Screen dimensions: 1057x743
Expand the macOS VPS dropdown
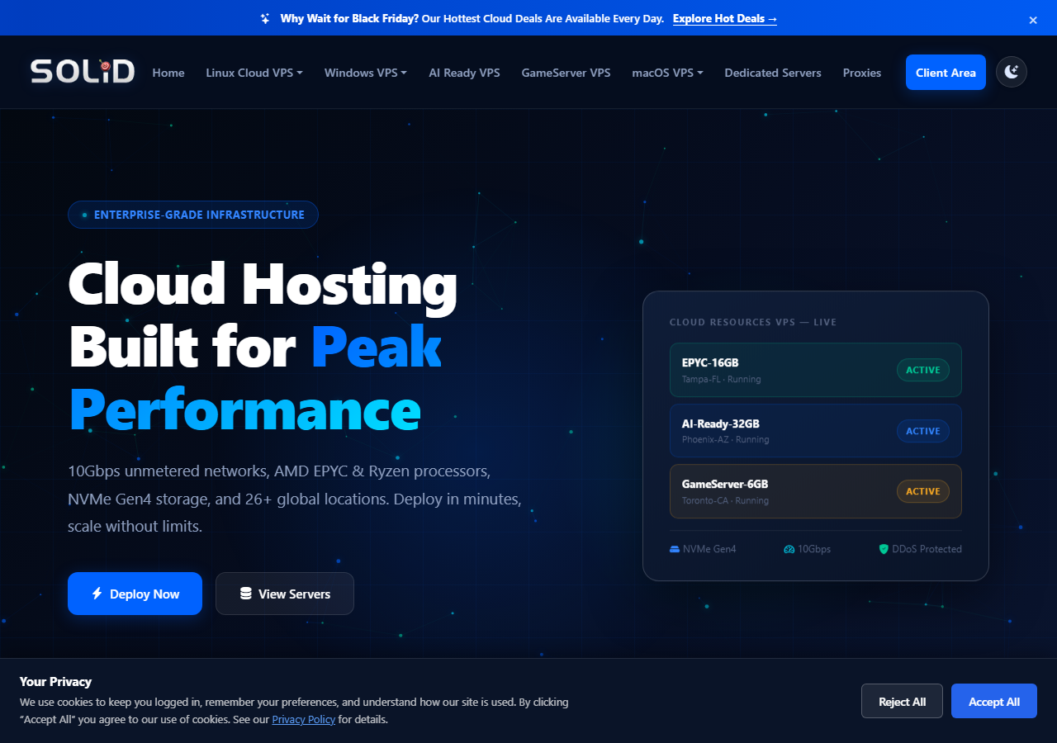pyautogui.click(x=668, y=73)
